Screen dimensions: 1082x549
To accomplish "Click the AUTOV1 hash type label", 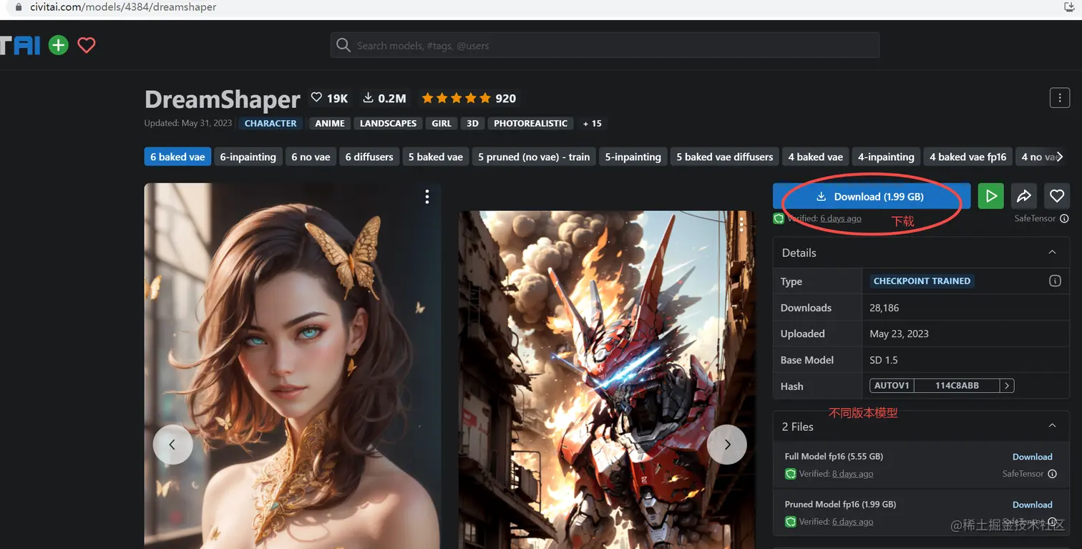I will pyautogui.click(x=892, y=386).
